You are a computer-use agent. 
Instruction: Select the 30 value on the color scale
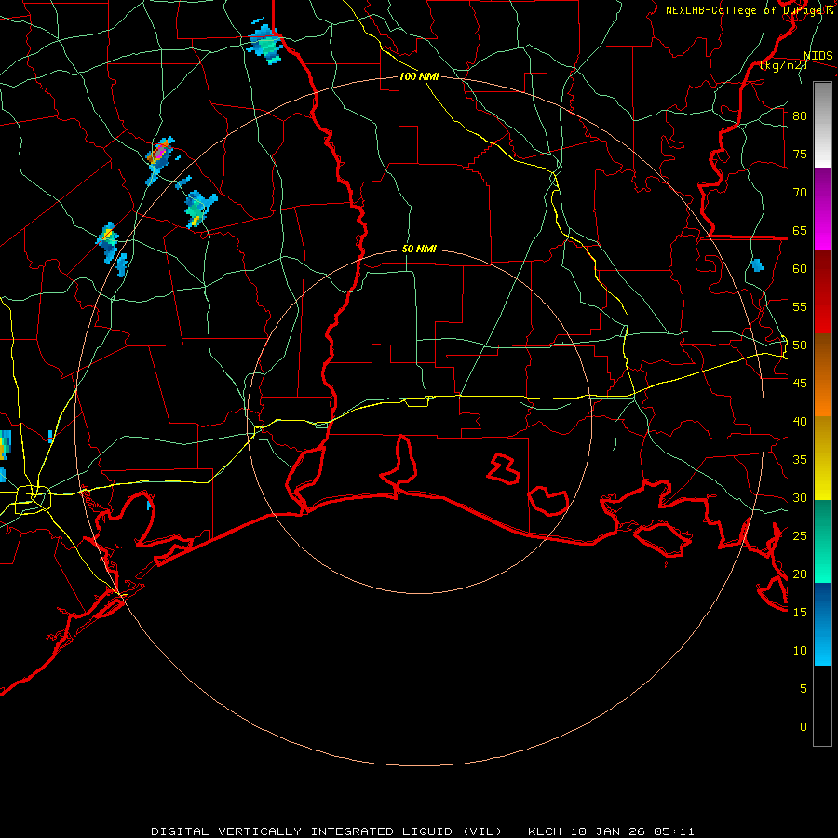pos(800,498)
